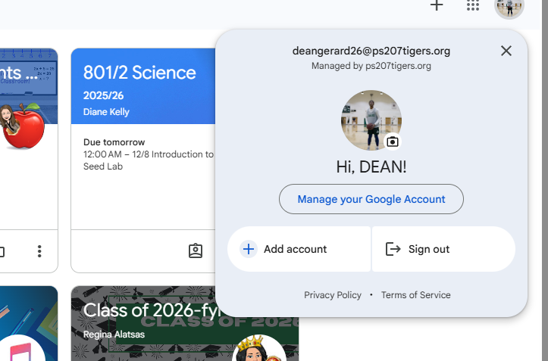Click Manage your Google Account
The height and width of the screenshot is (361, 548).
(371, 199)
